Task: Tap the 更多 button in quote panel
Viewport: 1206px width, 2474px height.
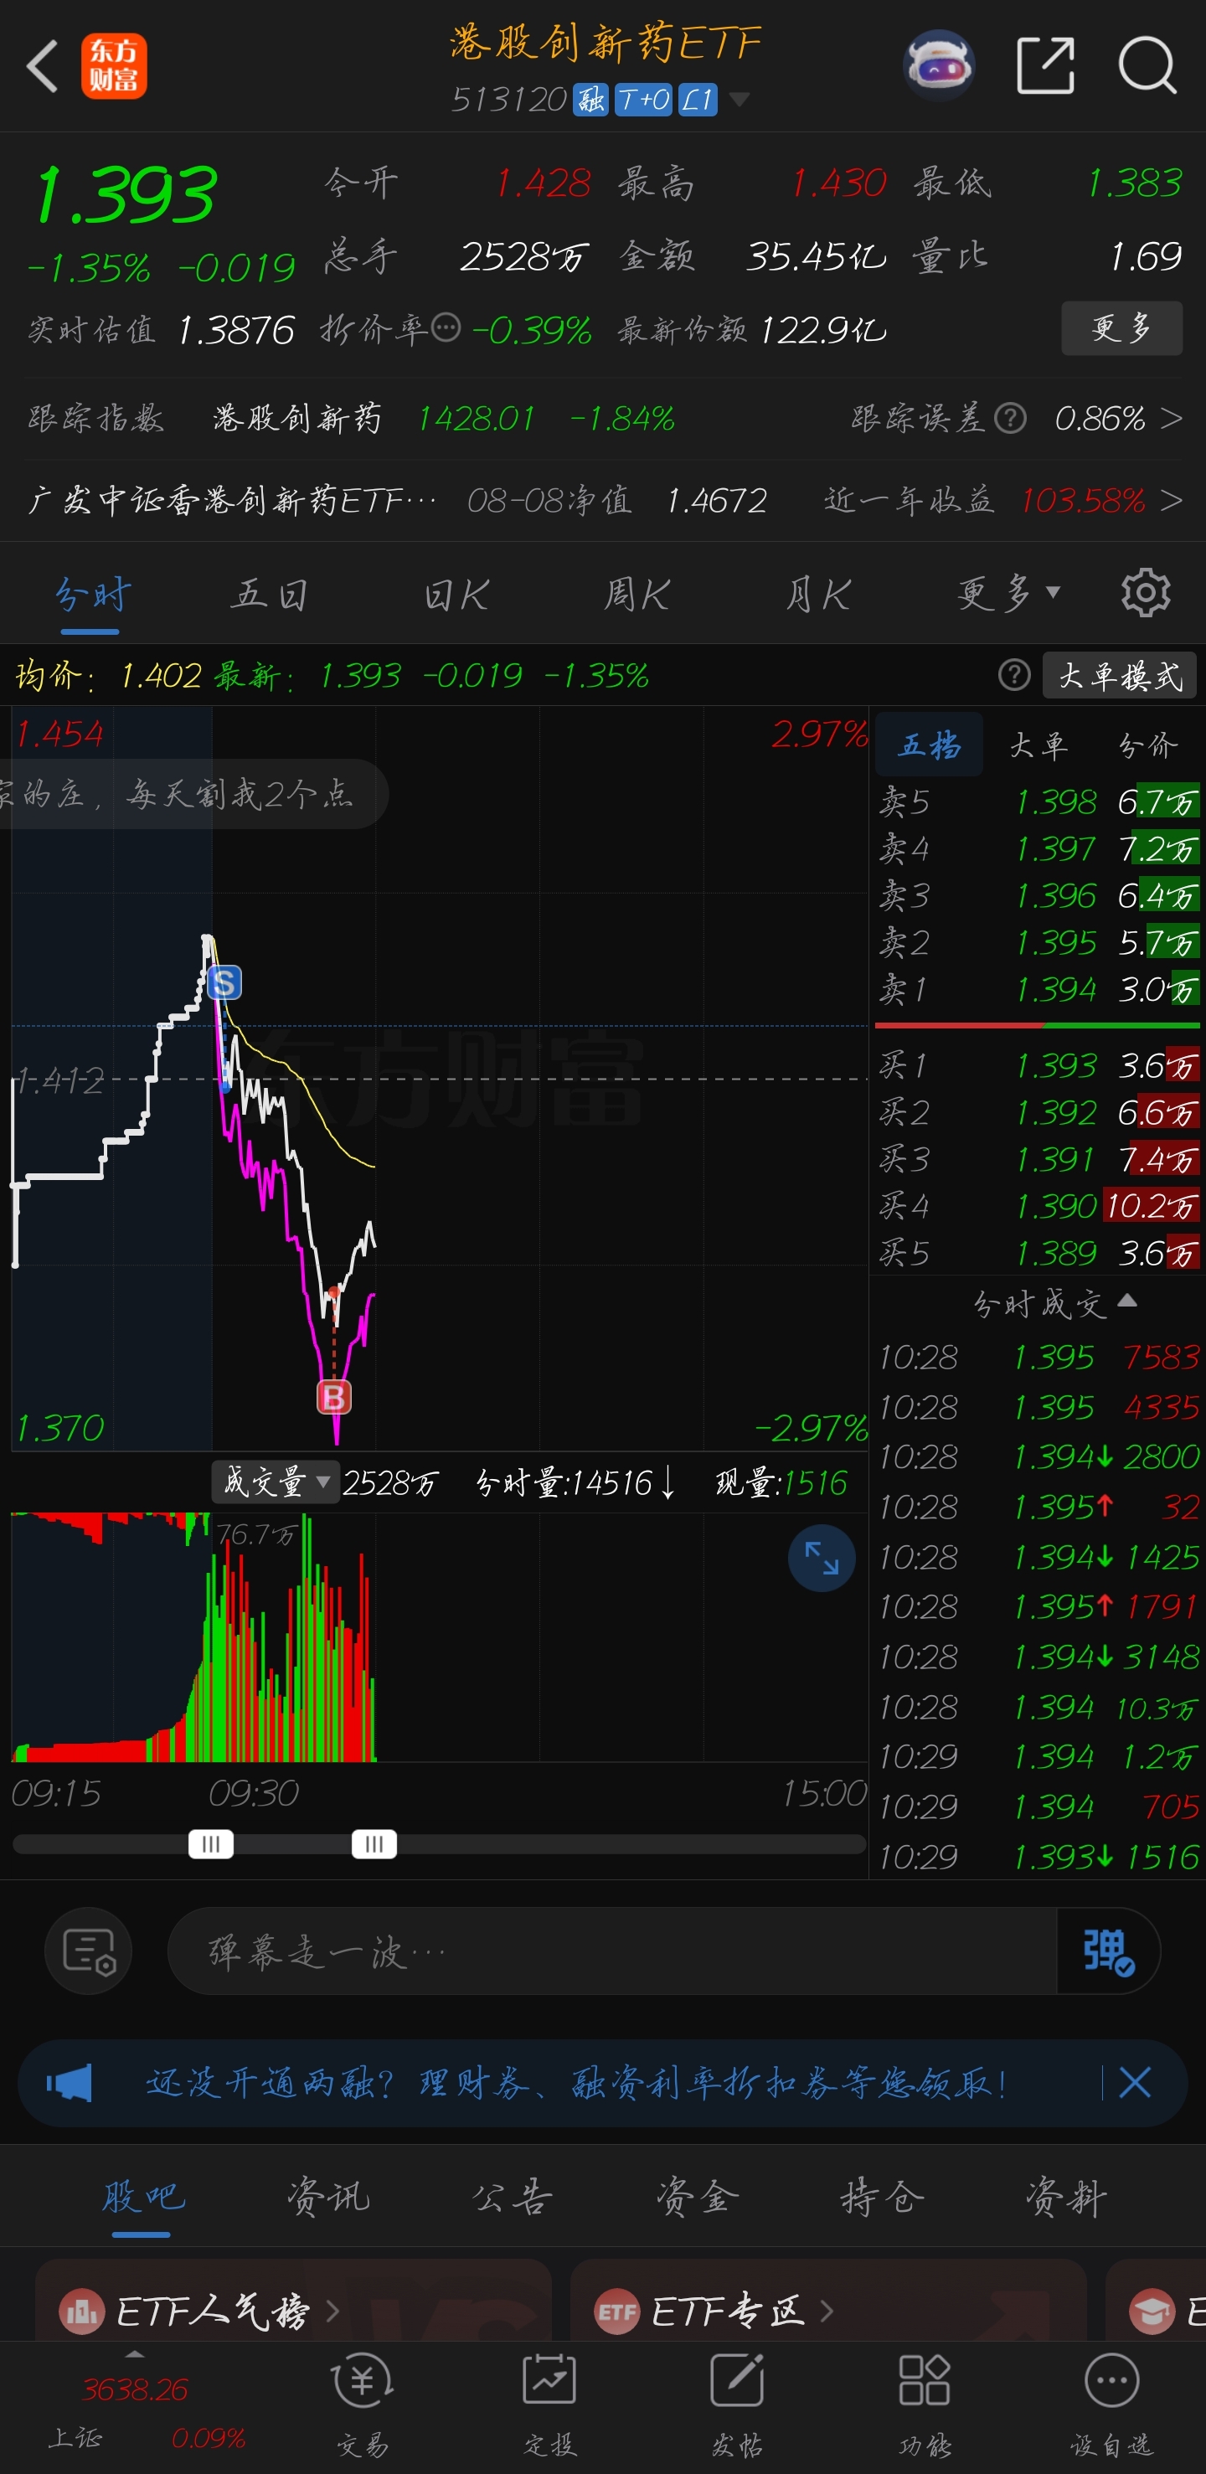Action: 1121,328
